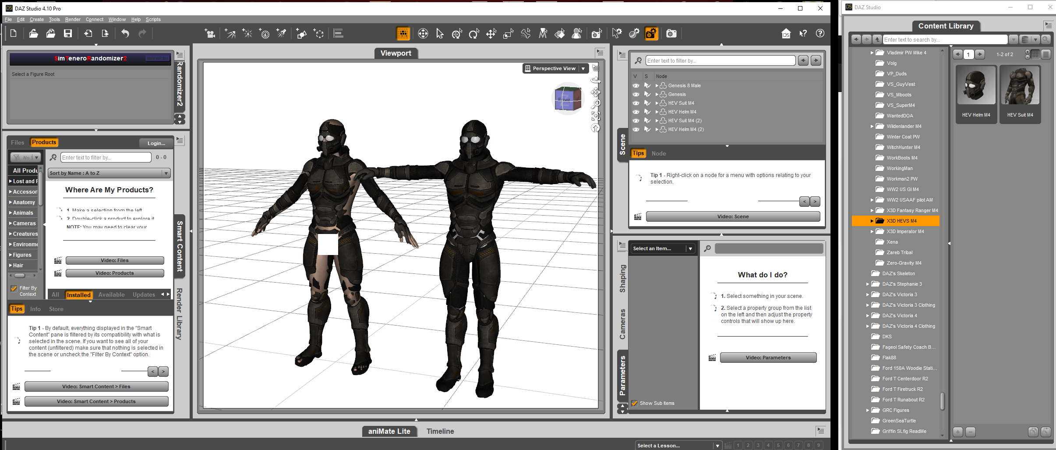Screen dimensions: 1056x450
Task: Click the Create New Camera icon
Action: click(x=210, y=34)
